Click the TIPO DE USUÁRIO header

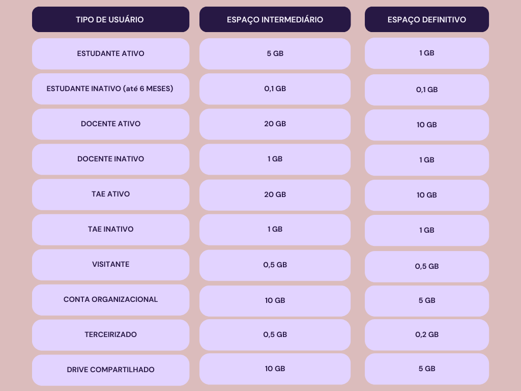110,19
